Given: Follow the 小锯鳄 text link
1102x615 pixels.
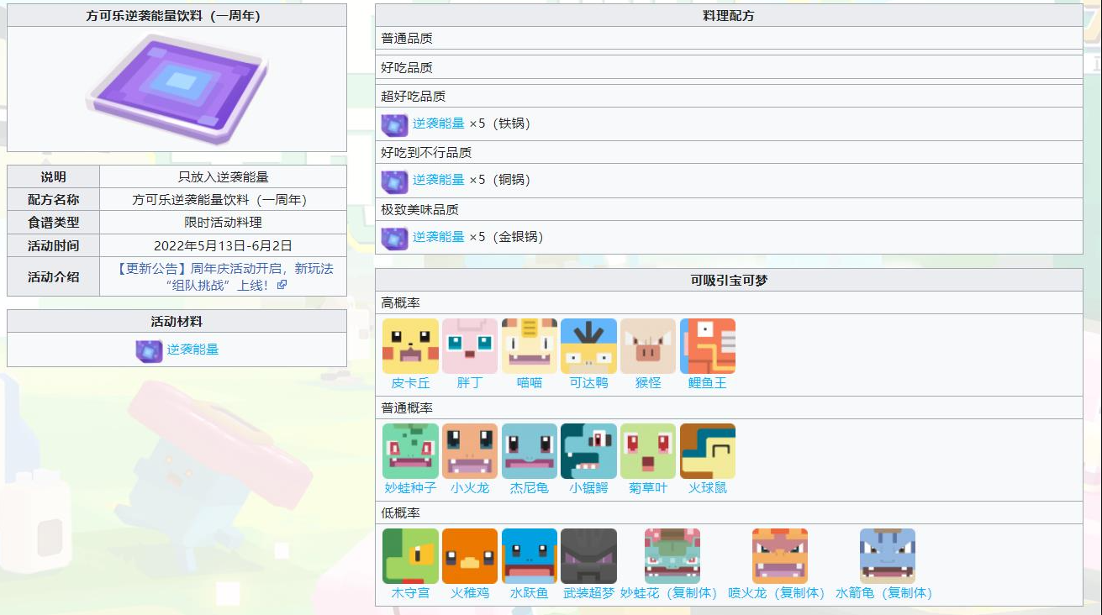Looking at the screenshot, I should (588, 488).
